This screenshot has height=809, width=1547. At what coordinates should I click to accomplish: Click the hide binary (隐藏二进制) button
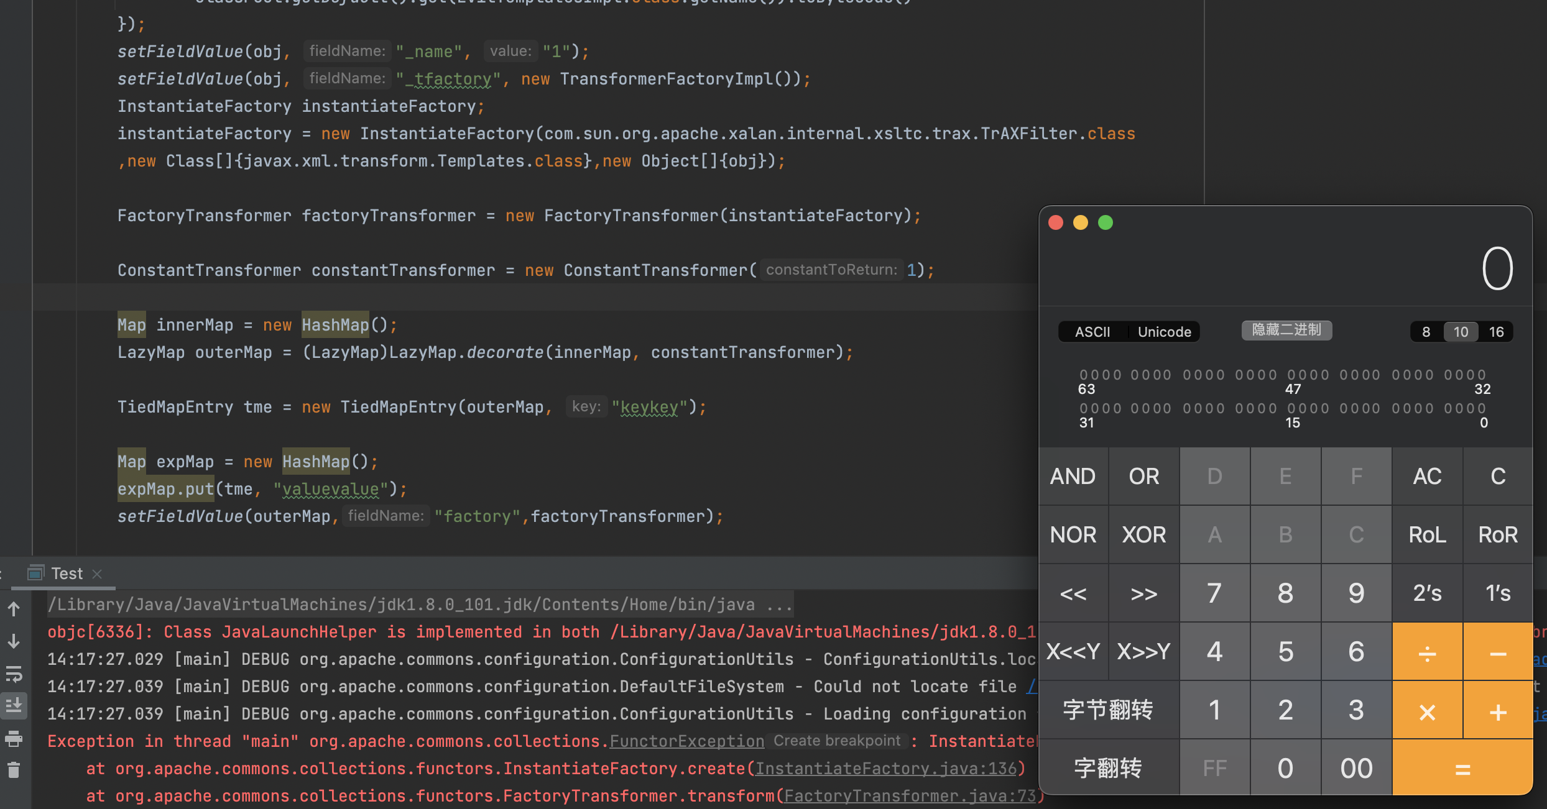(1286, 330)
